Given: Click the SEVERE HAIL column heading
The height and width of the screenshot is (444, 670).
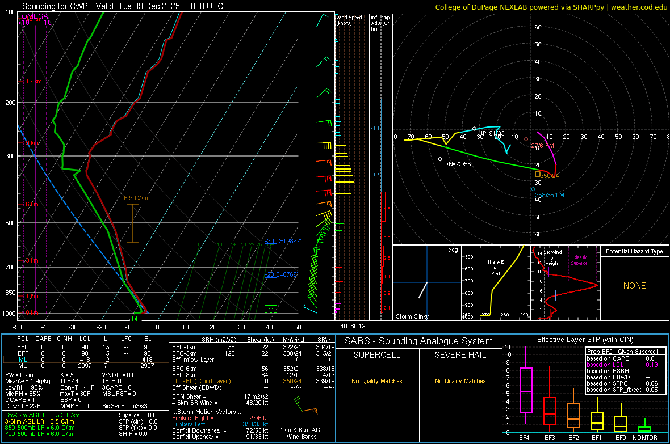Looking at the screenshot, I should [x=460, y=355].
